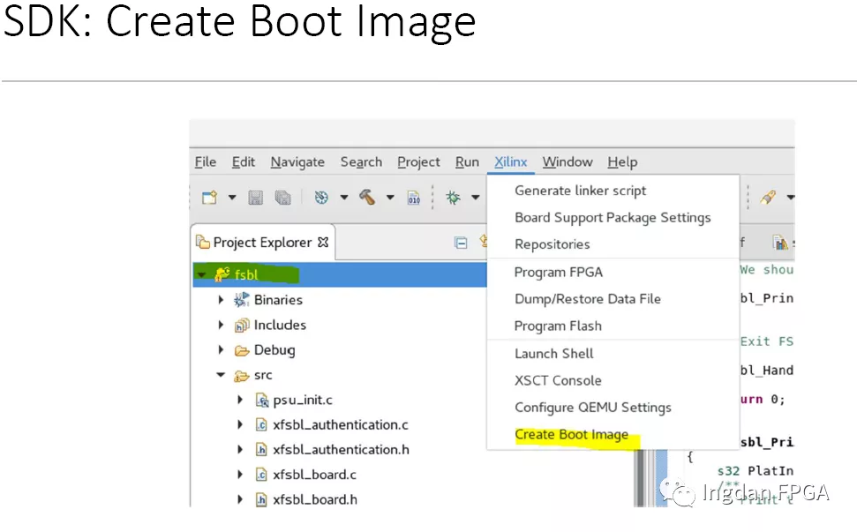Expand xfsbl_authentication.h entry
The height and width of the screenshot is (532, 857).
[240, 450]
